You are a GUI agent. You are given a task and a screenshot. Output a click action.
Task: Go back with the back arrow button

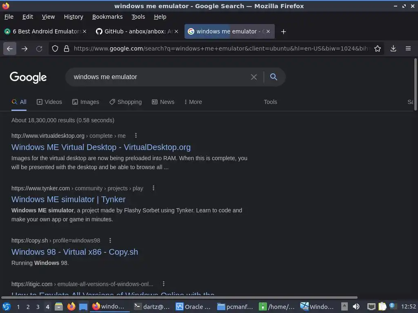coord(10,49)
